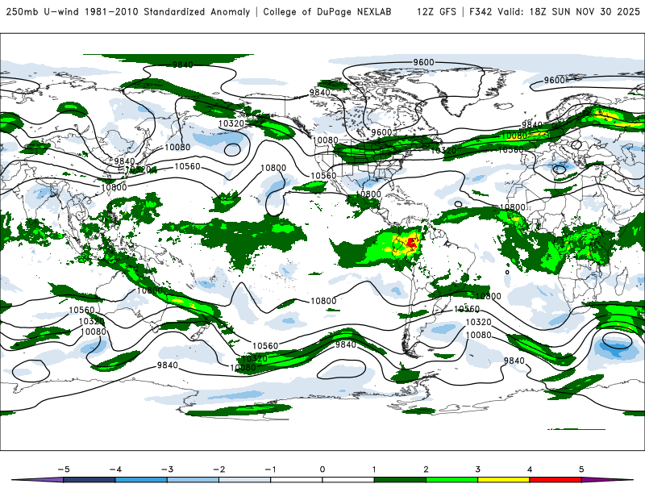This screenshot has width=645, height=484.
Task: Click the '250mb U-wind 1981-2010 Standardized Anomaly' title
Action: (x=128, y=12)
